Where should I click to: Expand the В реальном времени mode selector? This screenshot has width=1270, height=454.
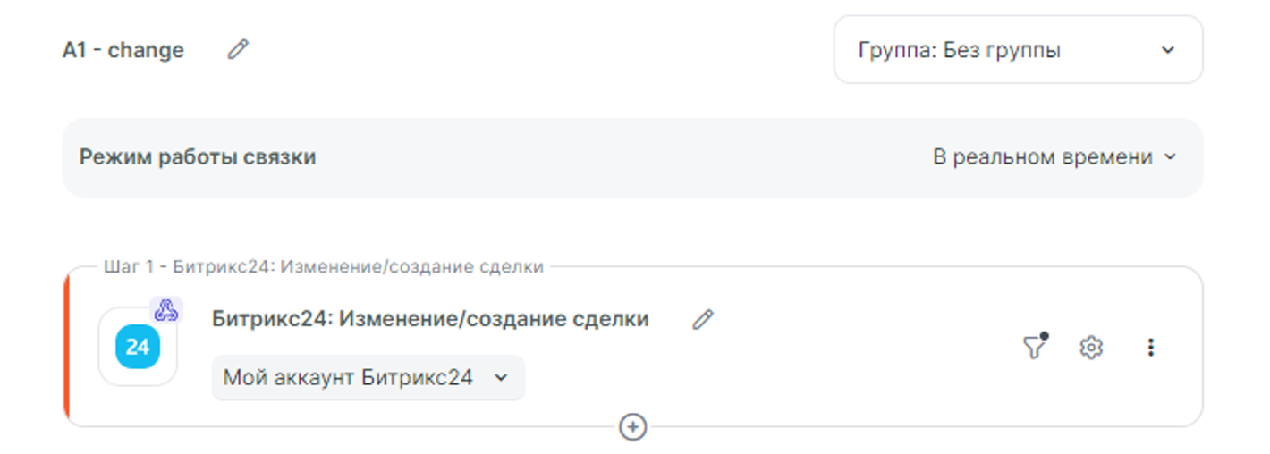(x=1054, y=157)
